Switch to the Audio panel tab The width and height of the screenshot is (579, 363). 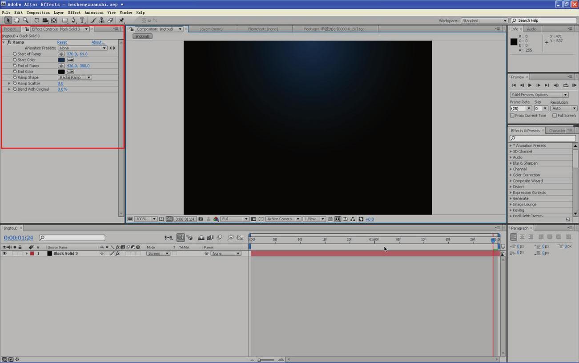[531, 29]
